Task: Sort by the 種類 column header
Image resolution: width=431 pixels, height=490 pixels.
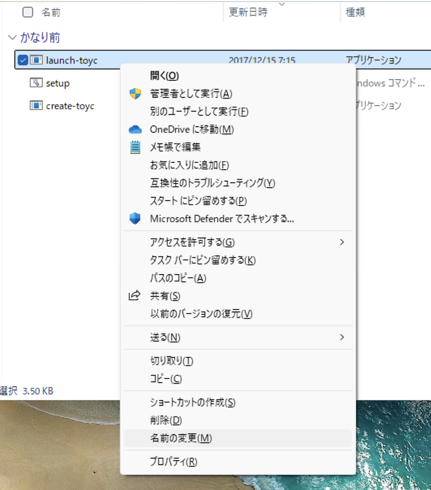Action: [355, 12]
